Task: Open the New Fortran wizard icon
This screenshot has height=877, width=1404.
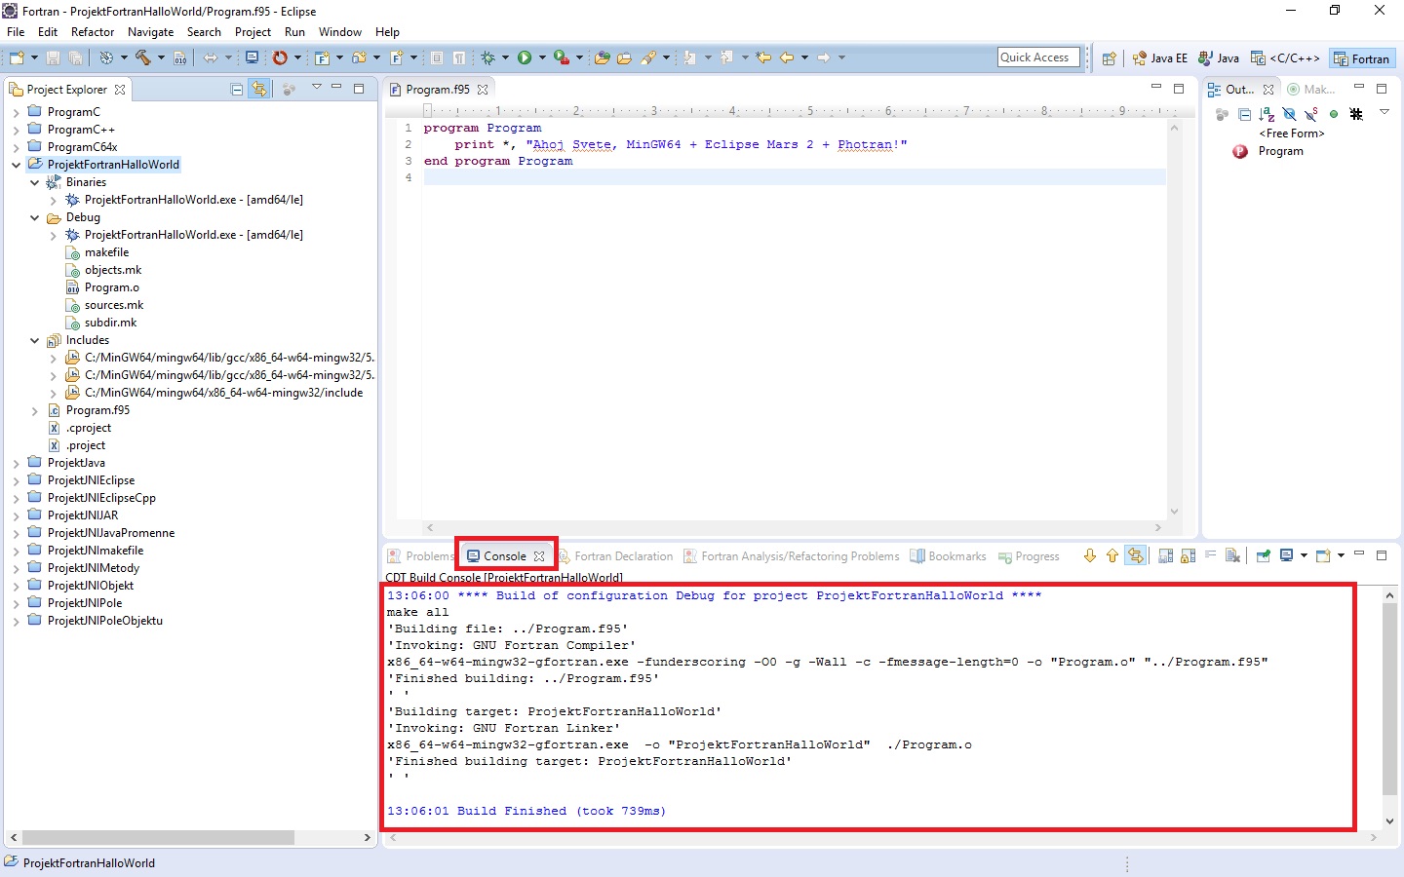Action: tap(324, 57)
